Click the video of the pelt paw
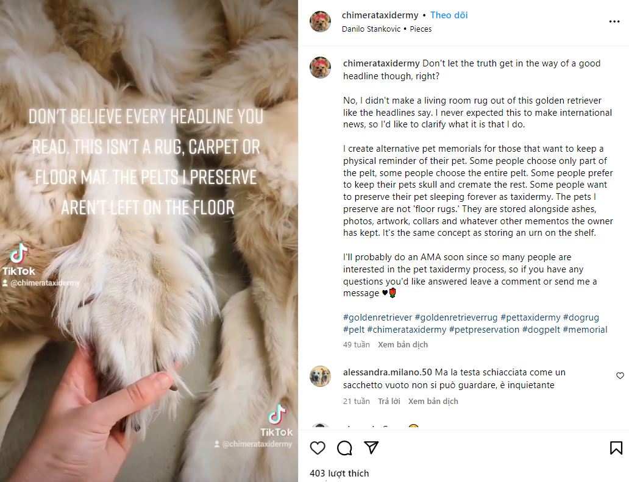The image size is (629, 482). pyautogui.click(x=149, y=241)
